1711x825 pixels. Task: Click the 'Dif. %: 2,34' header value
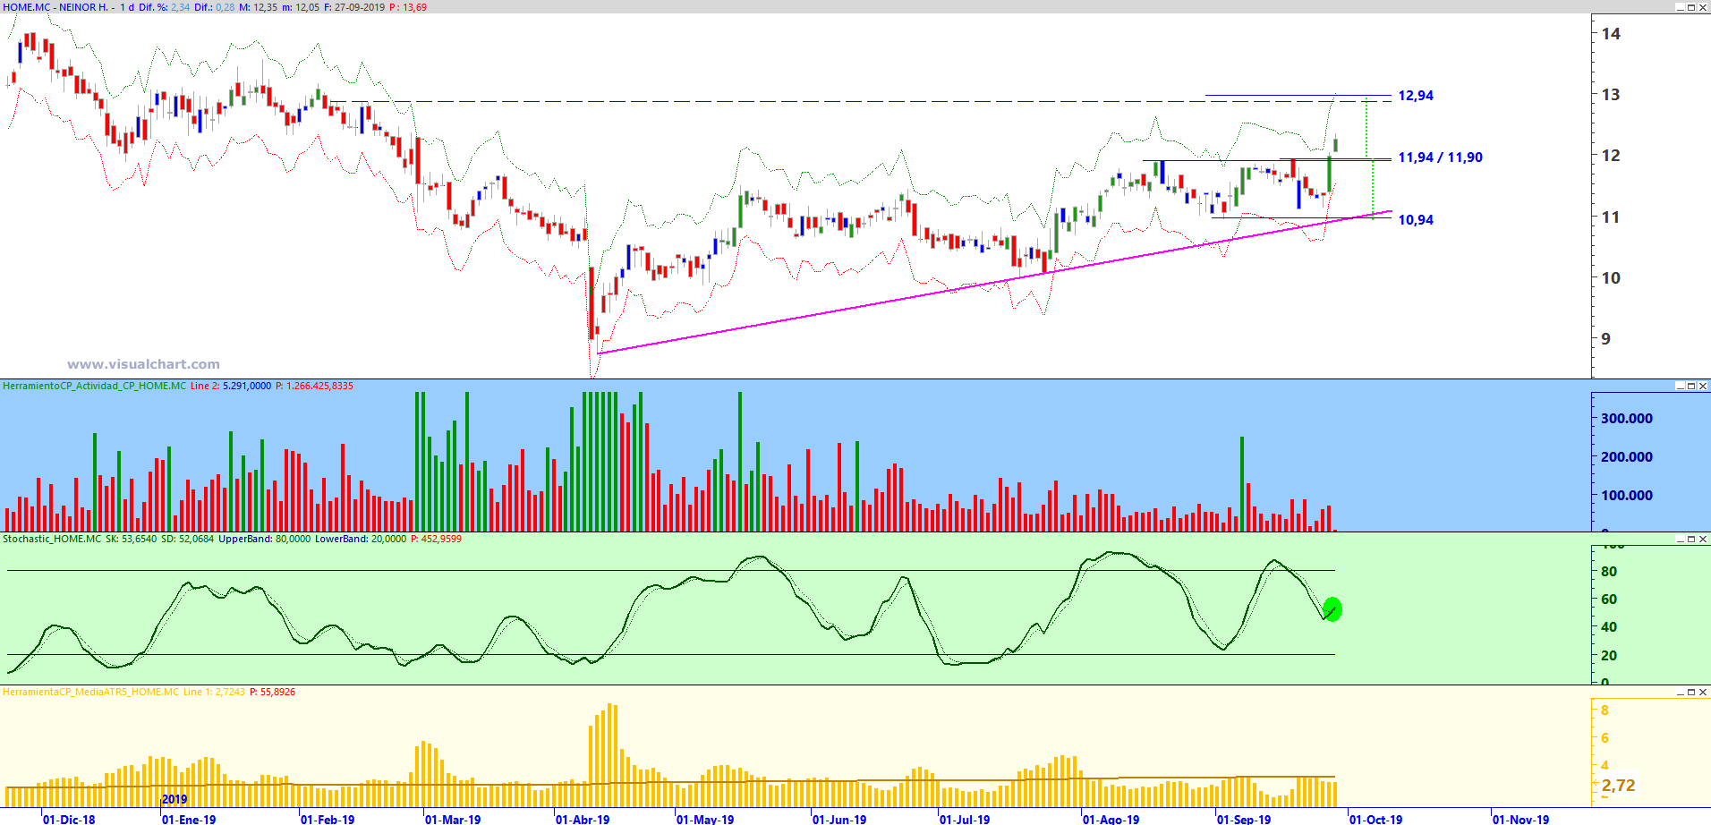(164, 7)
